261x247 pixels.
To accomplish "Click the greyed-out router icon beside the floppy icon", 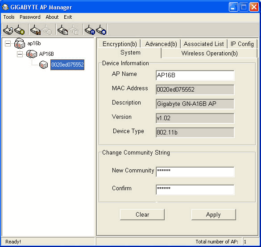I will (47, 30).
